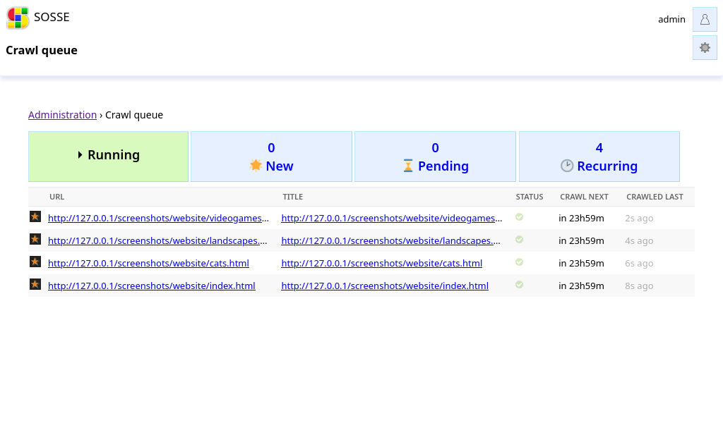Click favicon star icon for videogames row
This screenshot has width=723, height=447.
tap(35, 216)
